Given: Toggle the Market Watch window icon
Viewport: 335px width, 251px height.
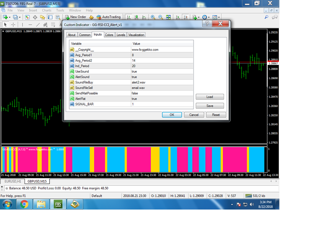Looking at the screenshot, I should point(27,17).
